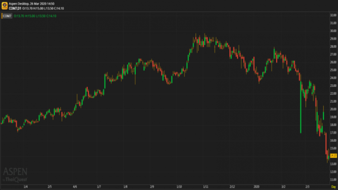
Task: Click the 11.00 price axis label
Action: tap(333, 179)
